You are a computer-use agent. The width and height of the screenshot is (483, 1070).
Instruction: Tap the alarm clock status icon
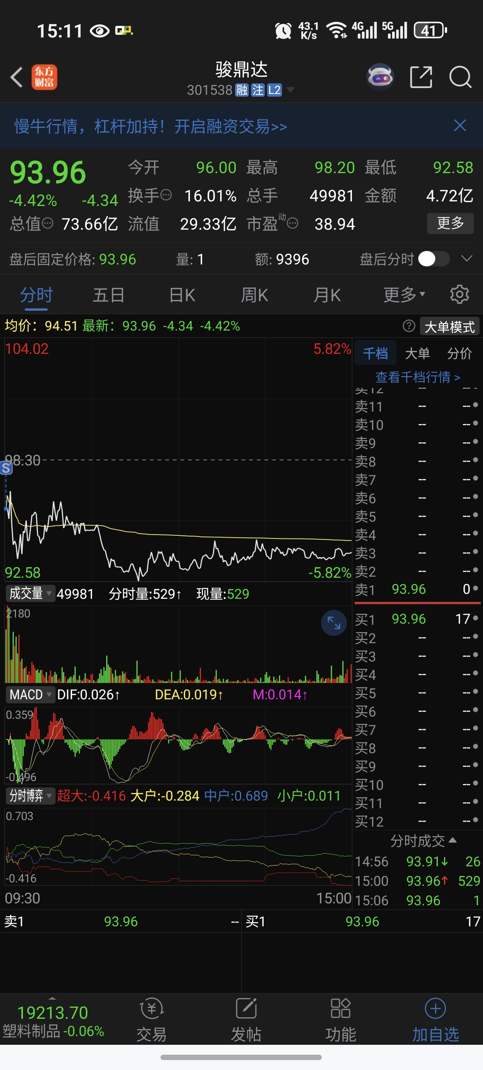pos(283,31)
